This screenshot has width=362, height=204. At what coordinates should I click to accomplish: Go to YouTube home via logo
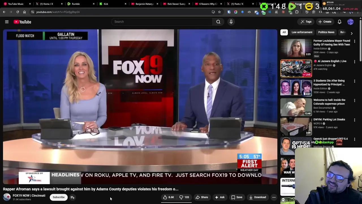(22, 22)
